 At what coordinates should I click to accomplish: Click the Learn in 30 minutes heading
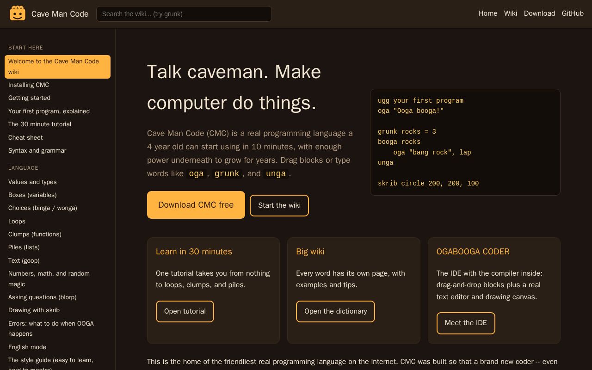coord(194,252)
